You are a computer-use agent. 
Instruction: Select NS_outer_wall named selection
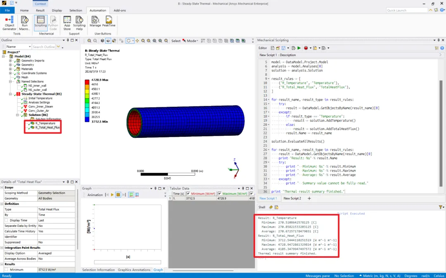click(37, 90)
